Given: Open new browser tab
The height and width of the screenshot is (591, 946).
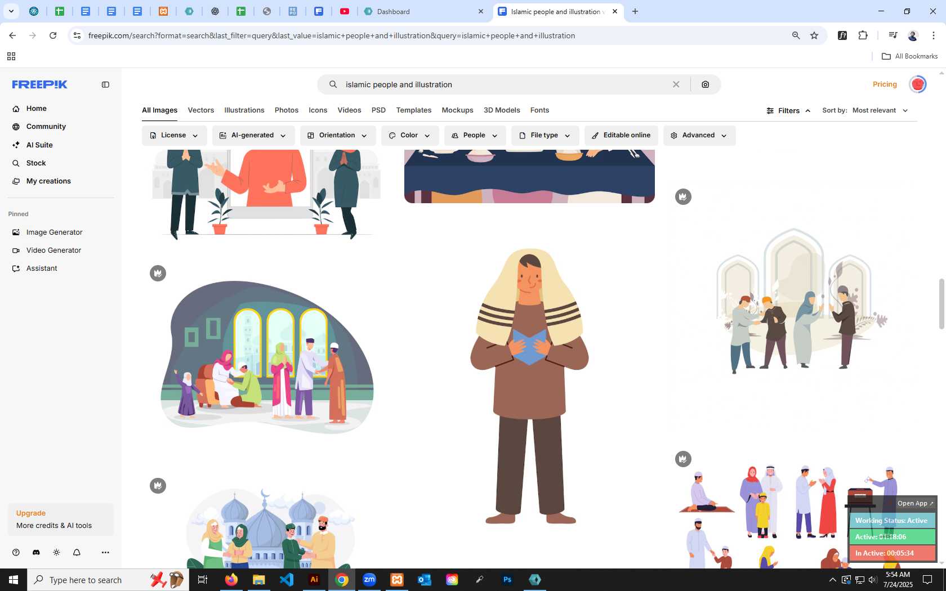Looking at the screenshot, I should (x=635, y=11).
